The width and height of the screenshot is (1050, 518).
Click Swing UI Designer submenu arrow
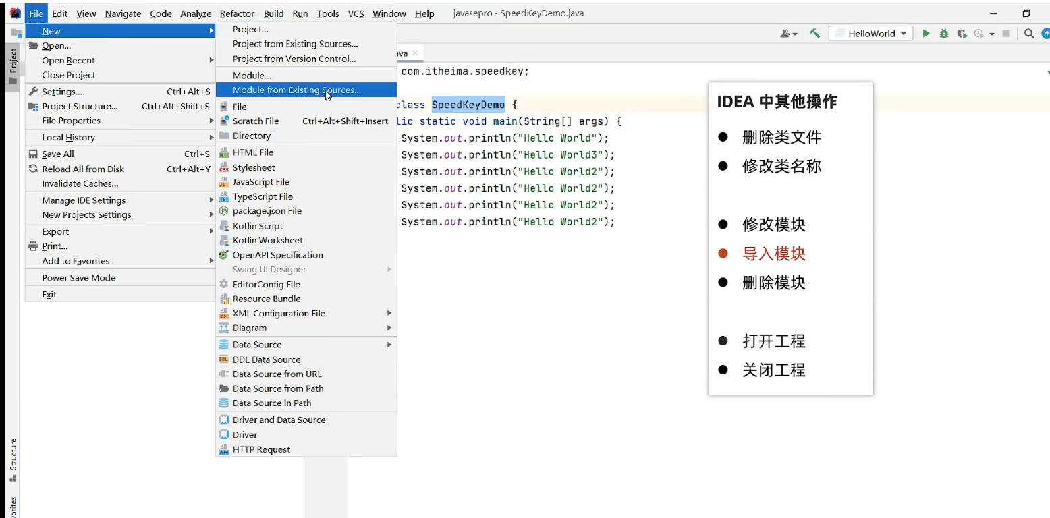point(389,270)
